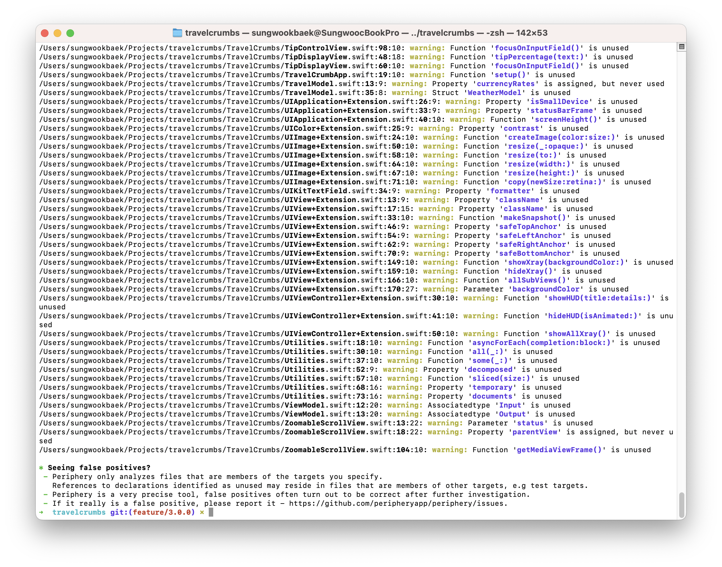Screen dimensions: 722x567
Task: Click 'feature/3.0.0' branch name in prompt
Action: click(x=162, y=512)
